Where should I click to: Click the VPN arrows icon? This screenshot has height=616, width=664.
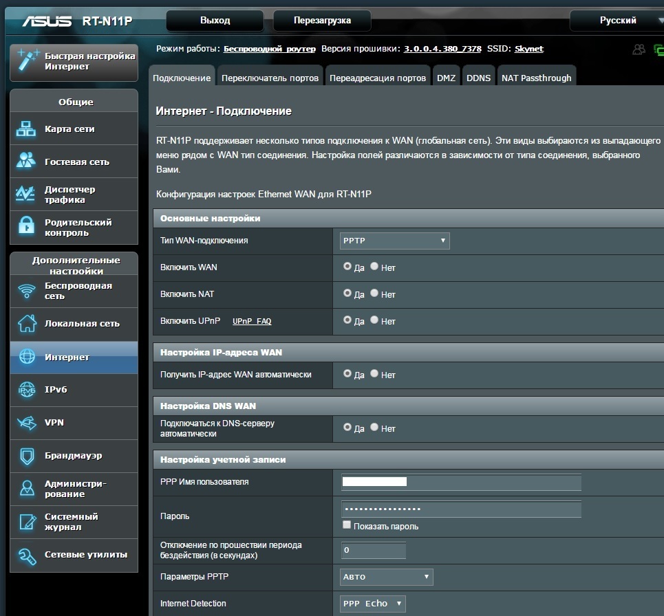27,422
